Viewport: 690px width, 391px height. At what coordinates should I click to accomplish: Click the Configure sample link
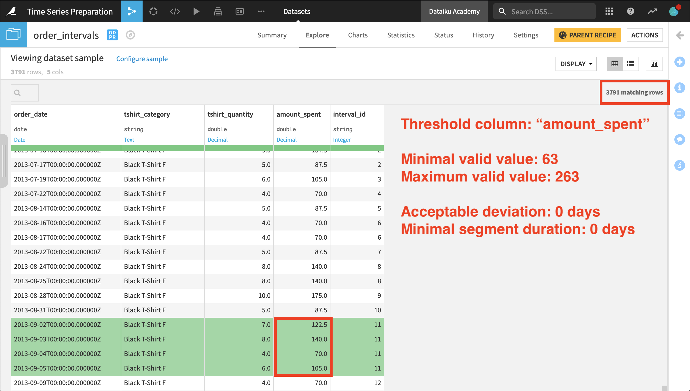coord(142,59)
